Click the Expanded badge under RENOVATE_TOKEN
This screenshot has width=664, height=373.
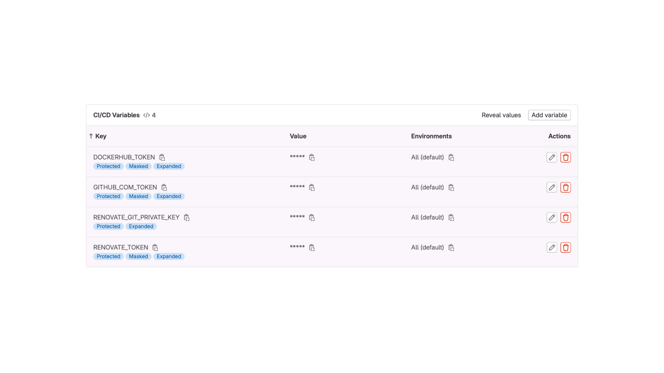point(169,257)
